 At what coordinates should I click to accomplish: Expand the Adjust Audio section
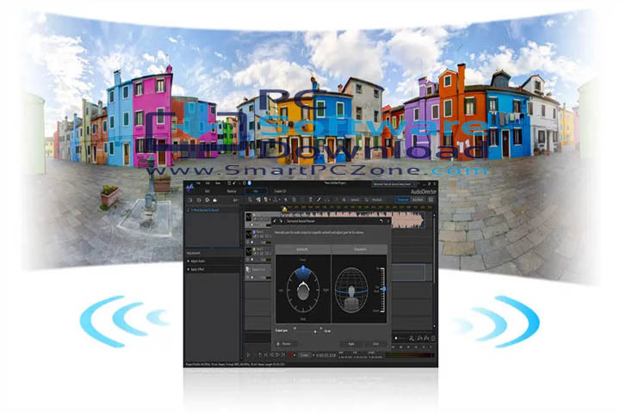click(x=214, y=261)
